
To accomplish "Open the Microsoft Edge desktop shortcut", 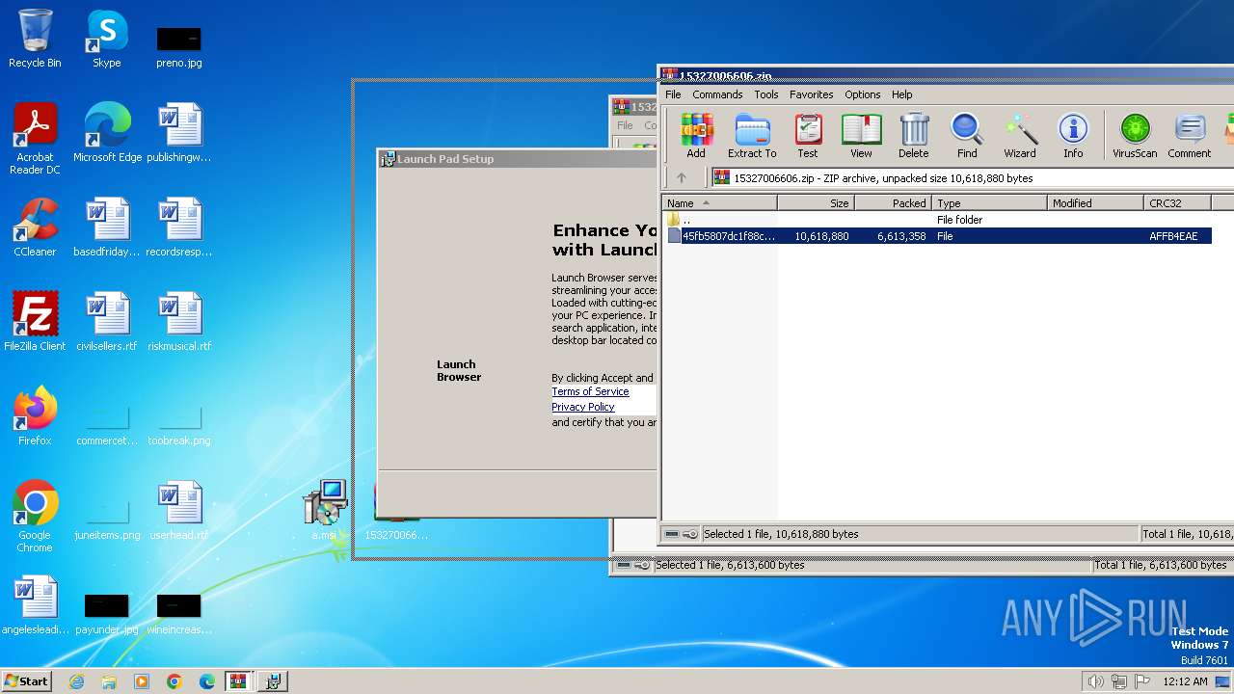I will click(x=107, y=133).
